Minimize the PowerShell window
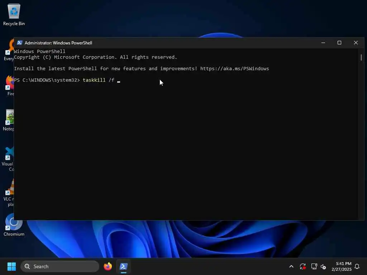 click(323, 43)
